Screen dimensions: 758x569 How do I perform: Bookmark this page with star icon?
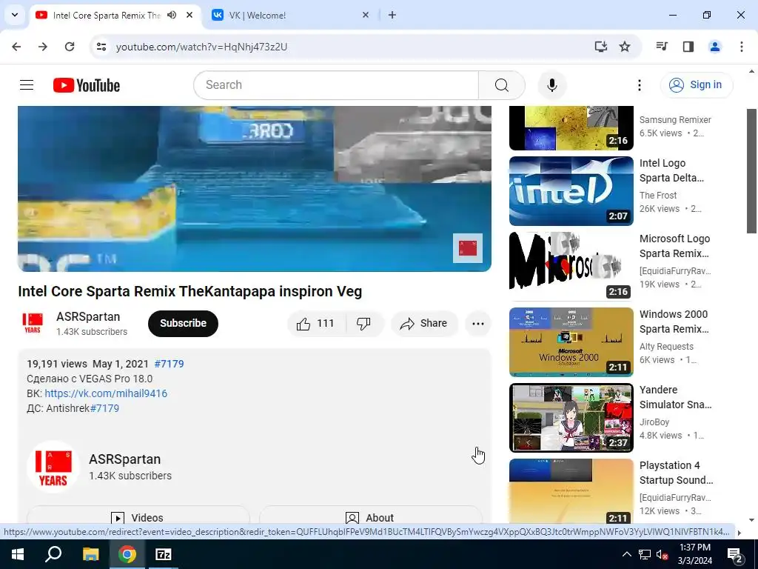click(625, 47)
